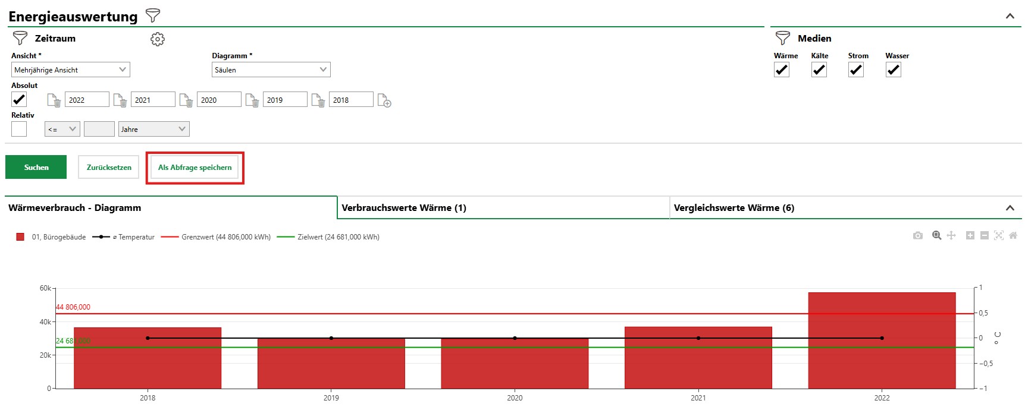The height and width of the screenshot is (410, 1025).
Task: Open the Jahre unit dropdown
Action: tap(155, 129)
